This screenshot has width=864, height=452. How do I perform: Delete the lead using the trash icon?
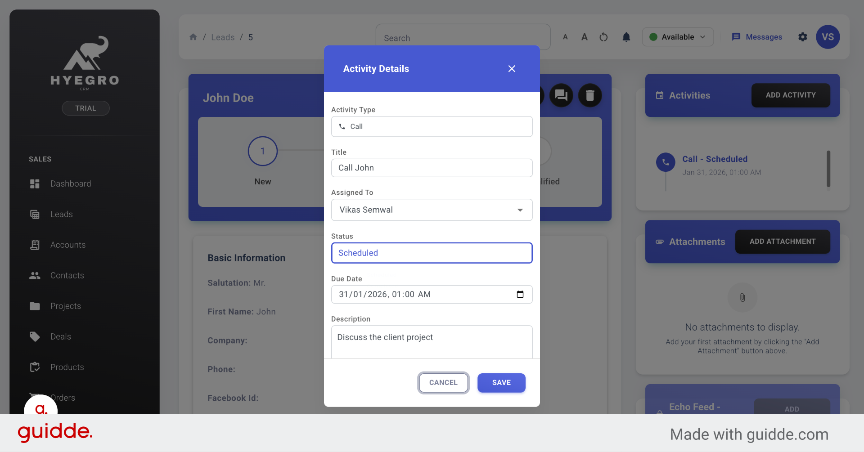590,95
